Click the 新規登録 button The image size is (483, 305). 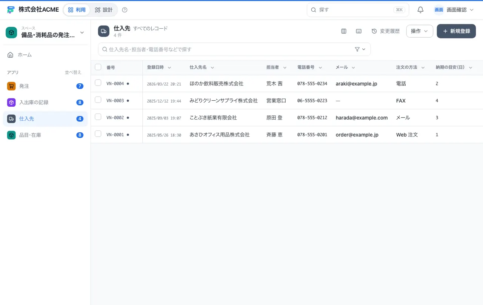click(456, 31)
